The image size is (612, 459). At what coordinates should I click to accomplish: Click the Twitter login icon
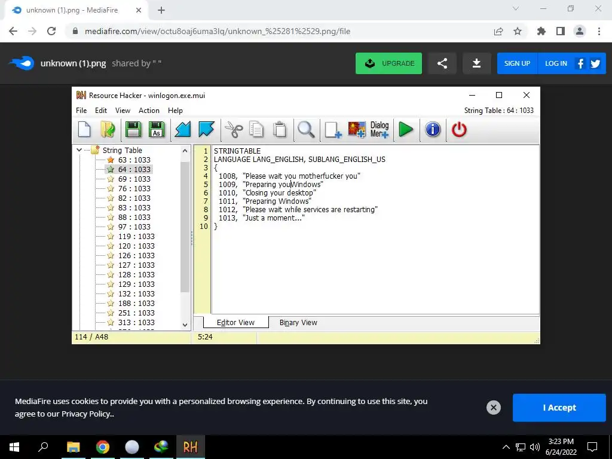pyautogui.click(x=595, y=63)
